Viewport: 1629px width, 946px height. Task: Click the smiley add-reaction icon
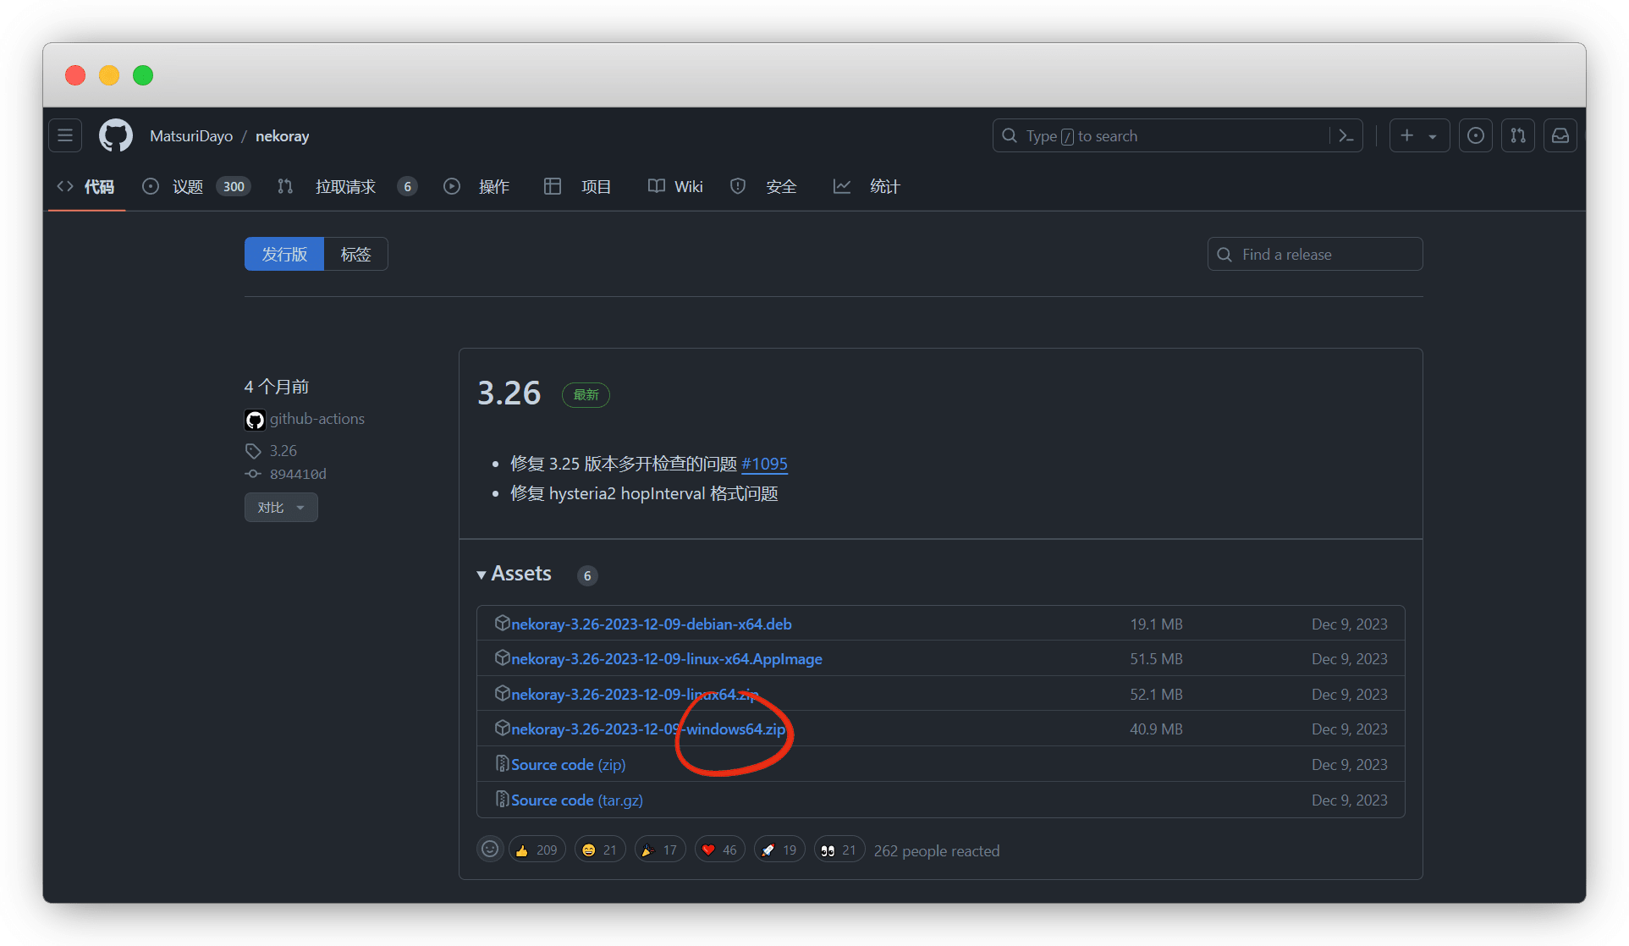(490, 849)
